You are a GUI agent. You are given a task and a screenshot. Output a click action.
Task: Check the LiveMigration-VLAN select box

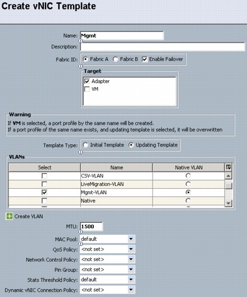pyautogui.click(x=44, y=184)
